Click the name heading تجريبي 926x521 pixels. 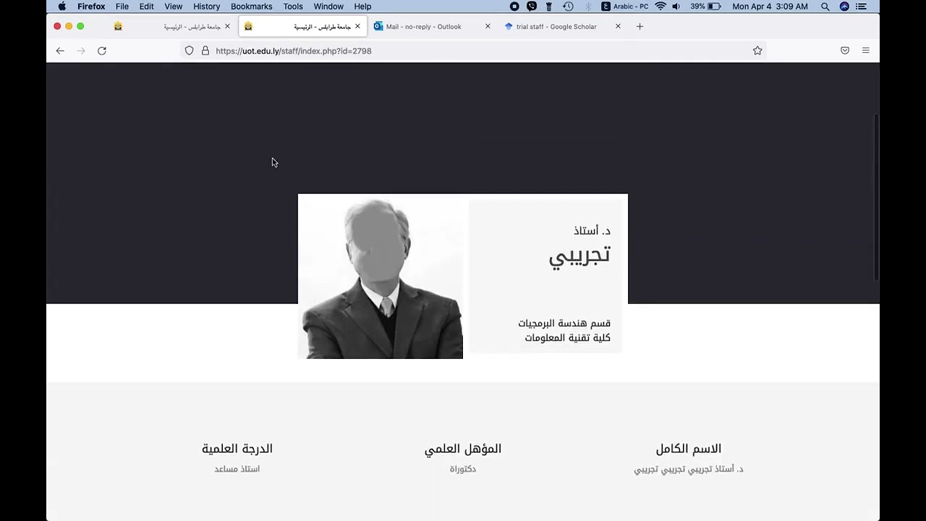(579, 255)
